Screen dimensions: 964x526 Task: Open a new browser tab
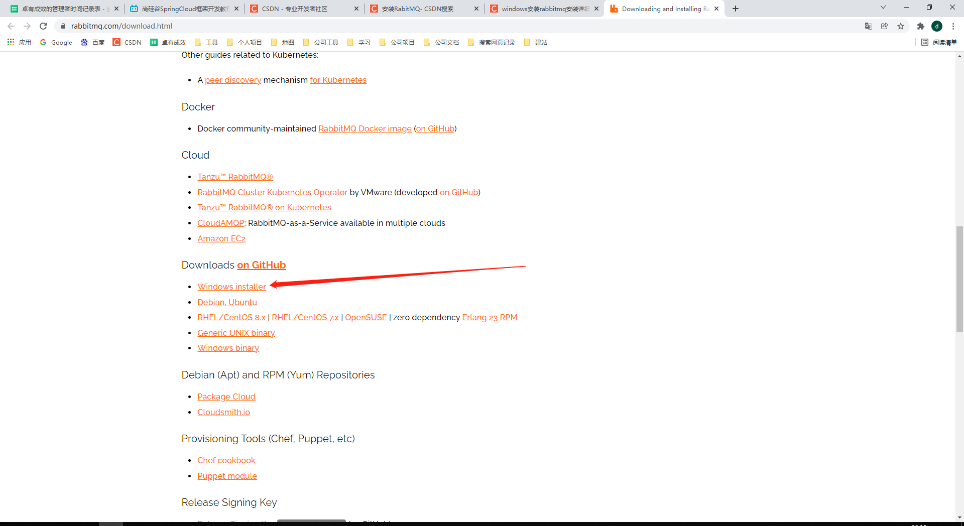[x=736, y=9]
